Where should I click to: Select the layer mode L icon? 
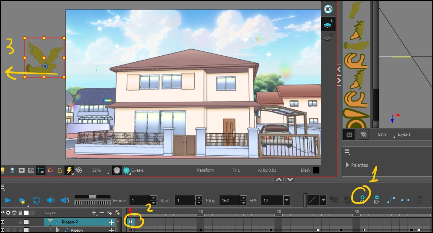328,24
